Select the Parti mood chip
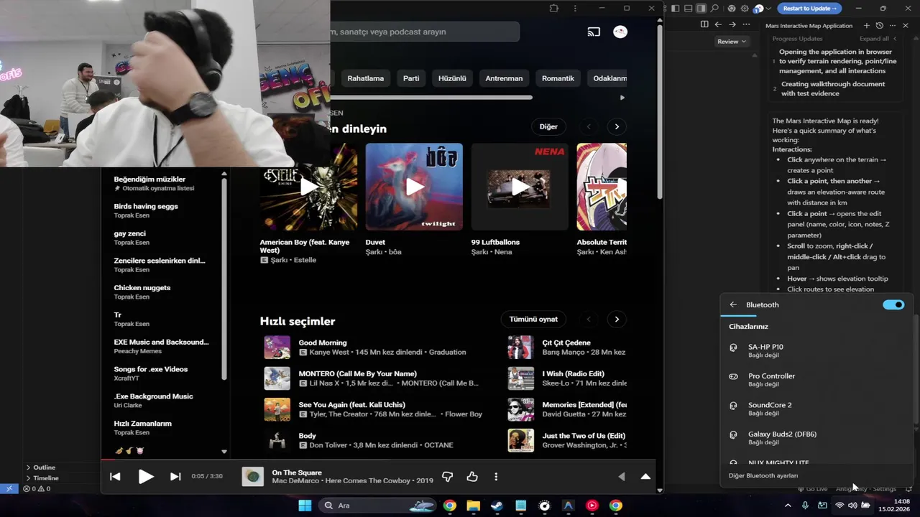This screenshot has height=517, width=920. [x=411, y=78]
